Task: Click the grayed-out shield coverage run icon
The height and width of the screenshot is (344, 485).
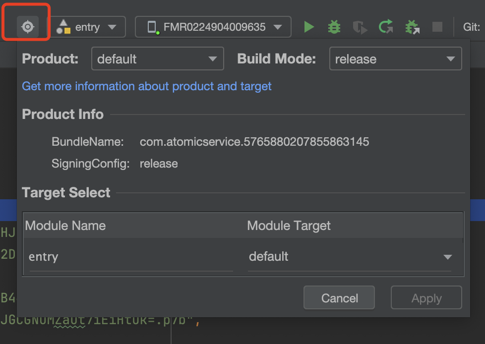Action: point(360,27)
